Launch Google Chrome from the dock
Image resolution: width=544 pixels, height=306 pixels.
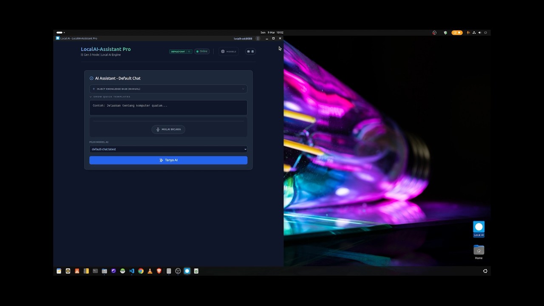pos(141,271)
